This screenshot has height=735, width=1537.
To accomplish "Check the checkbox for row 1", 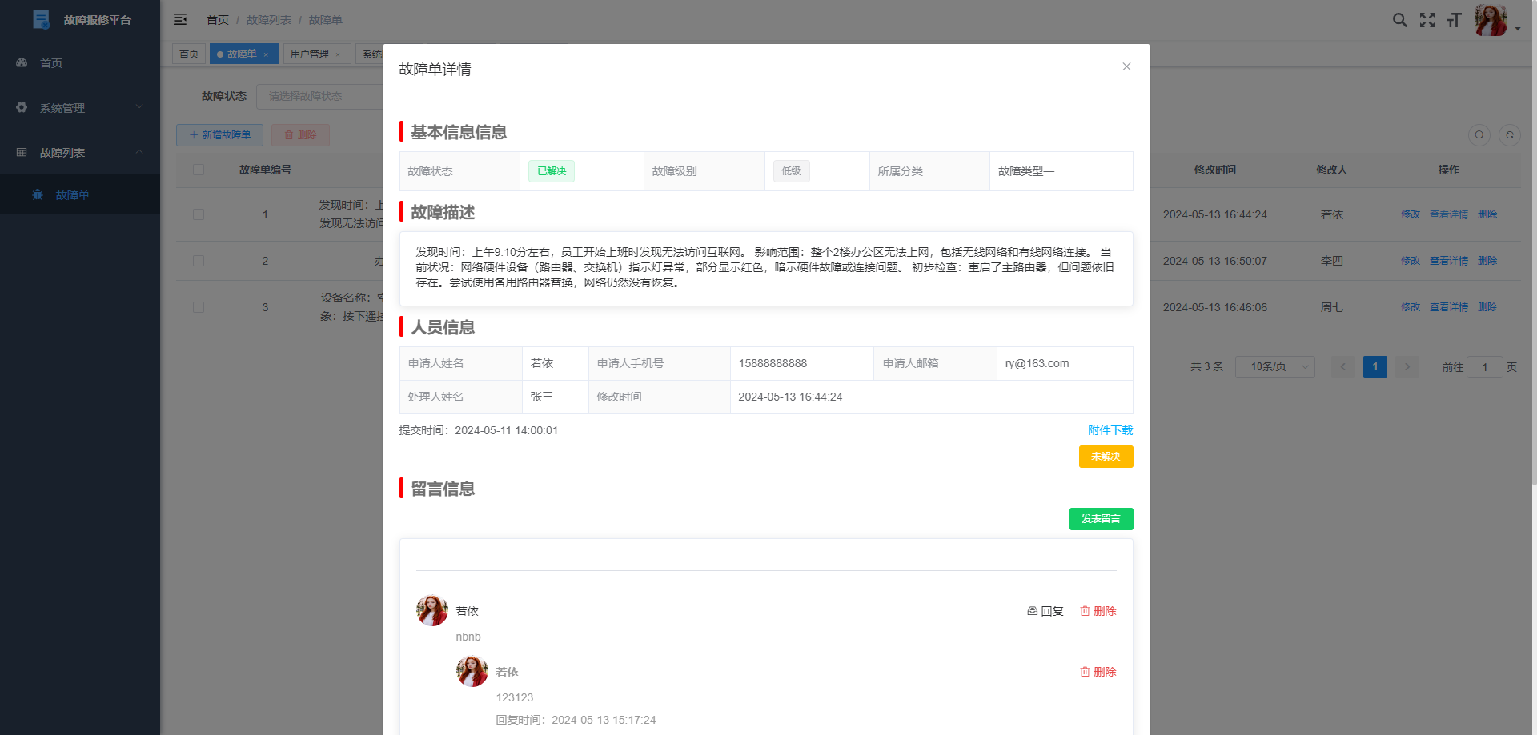I will pyautogui.click(x=199, y=214).
